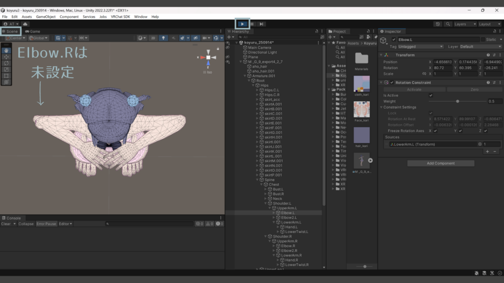Click the Clear button in Console
Screen dimensions: 504x283
6,224
